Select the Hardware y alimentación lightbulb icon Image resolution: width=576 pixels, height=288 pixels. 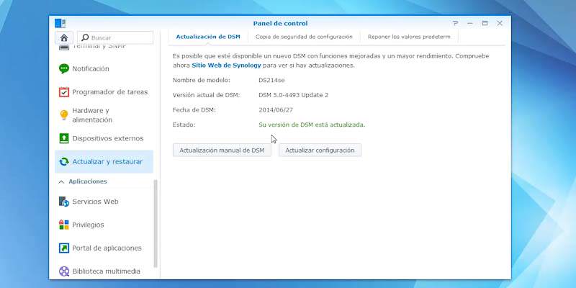pos(64,115)
